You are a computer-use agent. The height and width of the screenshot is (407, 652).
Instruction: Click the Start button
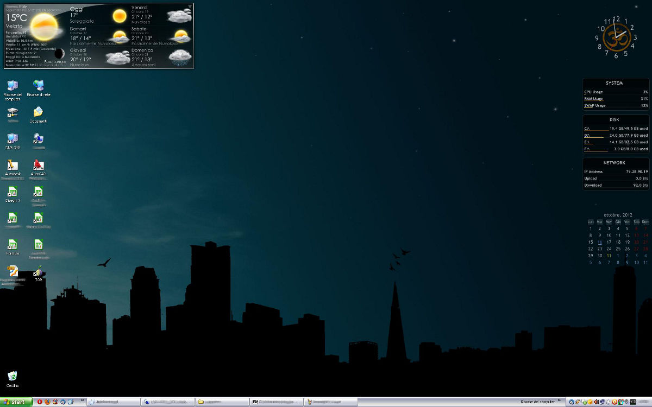[16, 402]
